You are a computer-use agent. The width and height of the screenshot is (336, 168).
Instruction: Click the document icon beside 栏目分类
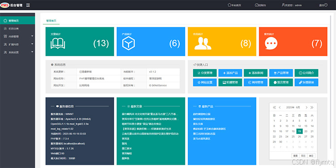coord(5,29)
